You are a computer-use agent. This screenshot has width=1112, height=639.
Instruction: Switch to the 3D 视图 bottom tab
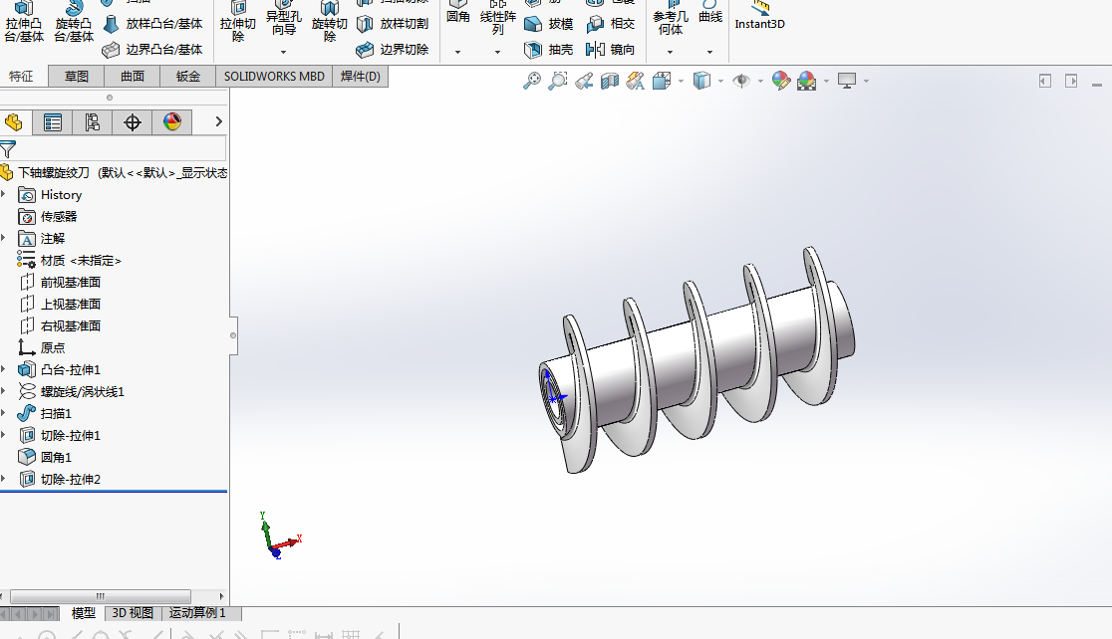coord(133,613)
